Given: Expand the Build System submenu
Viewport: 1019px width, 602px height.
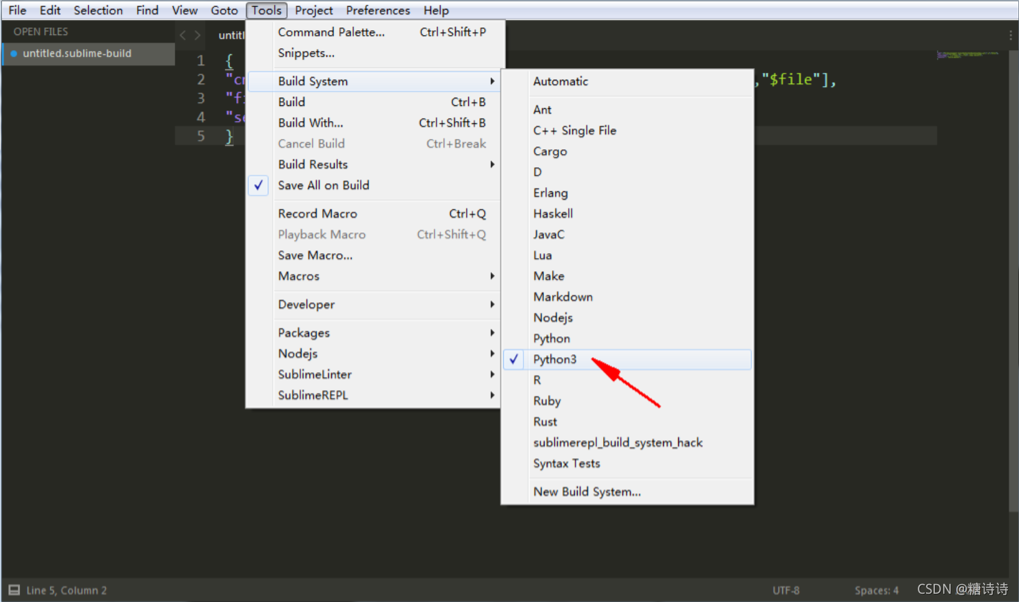Looking at the screenshot, I should point(374,81).
